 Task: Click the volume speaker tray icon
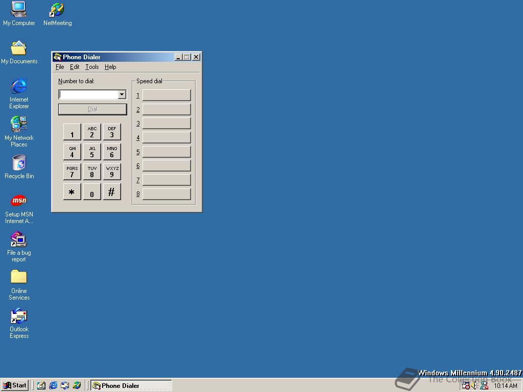(x=474, y=386)
